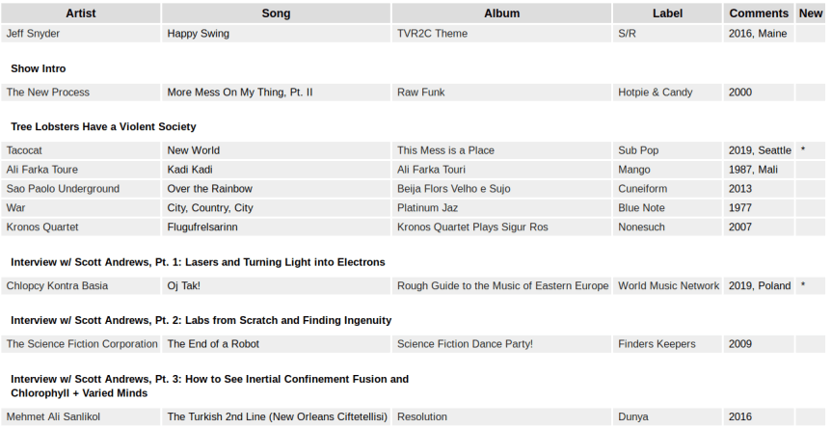The height and width of the screenshot is (428, 831).
Task: Click the New column header
Action: pyautogui.click(x=811, y=13)
